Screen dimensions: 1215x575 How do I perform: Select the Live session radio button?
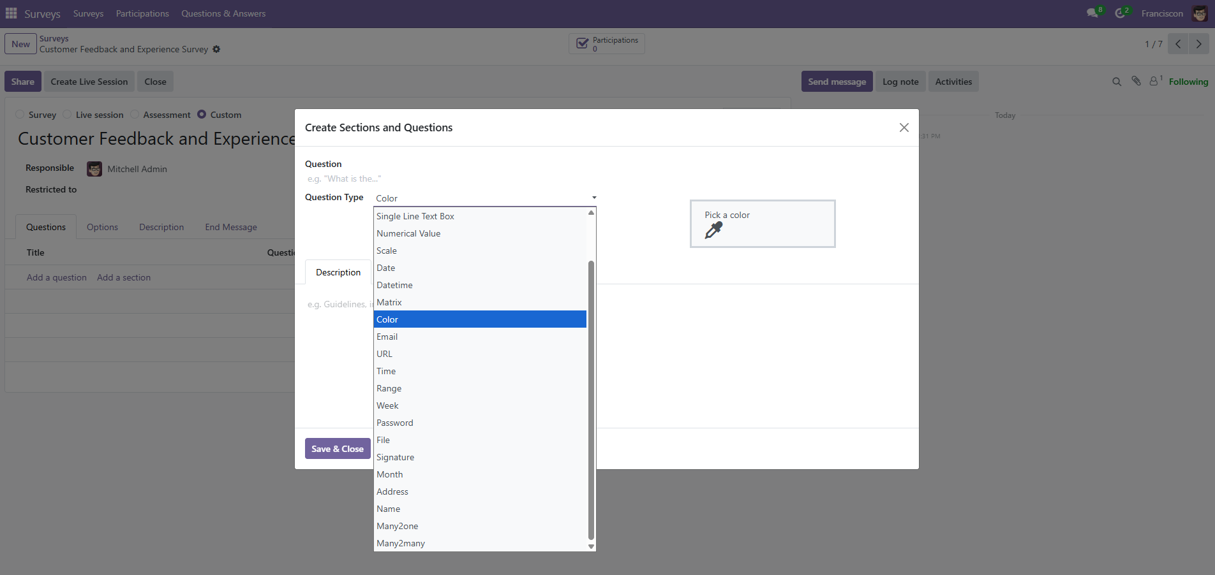[x=67, y=114]
